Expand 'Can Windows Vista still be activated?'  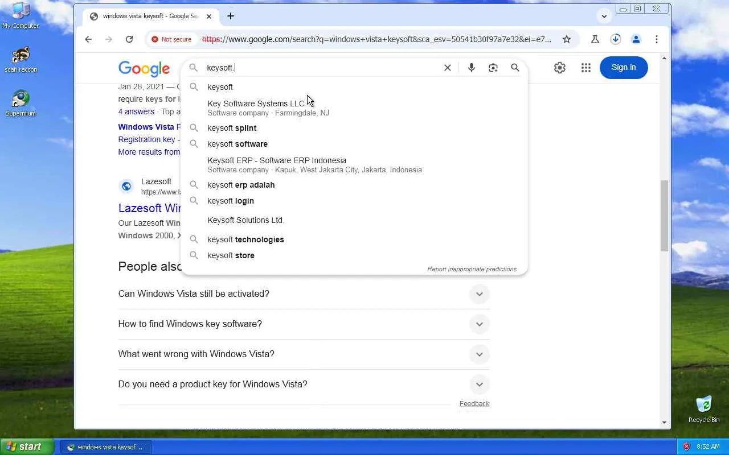[304, 294]
